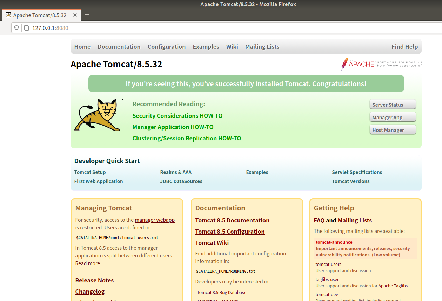Click the successfully installed Tomcat congratulations banner
442x301 pixels.
pyautogui.click(x=246, y=84)
